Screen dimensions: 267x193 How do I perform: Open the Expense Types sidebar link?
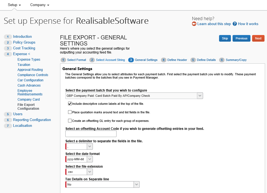(x=29, y=60)
